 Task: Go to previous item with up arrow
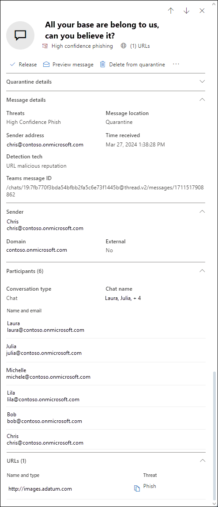coord(171,11)
